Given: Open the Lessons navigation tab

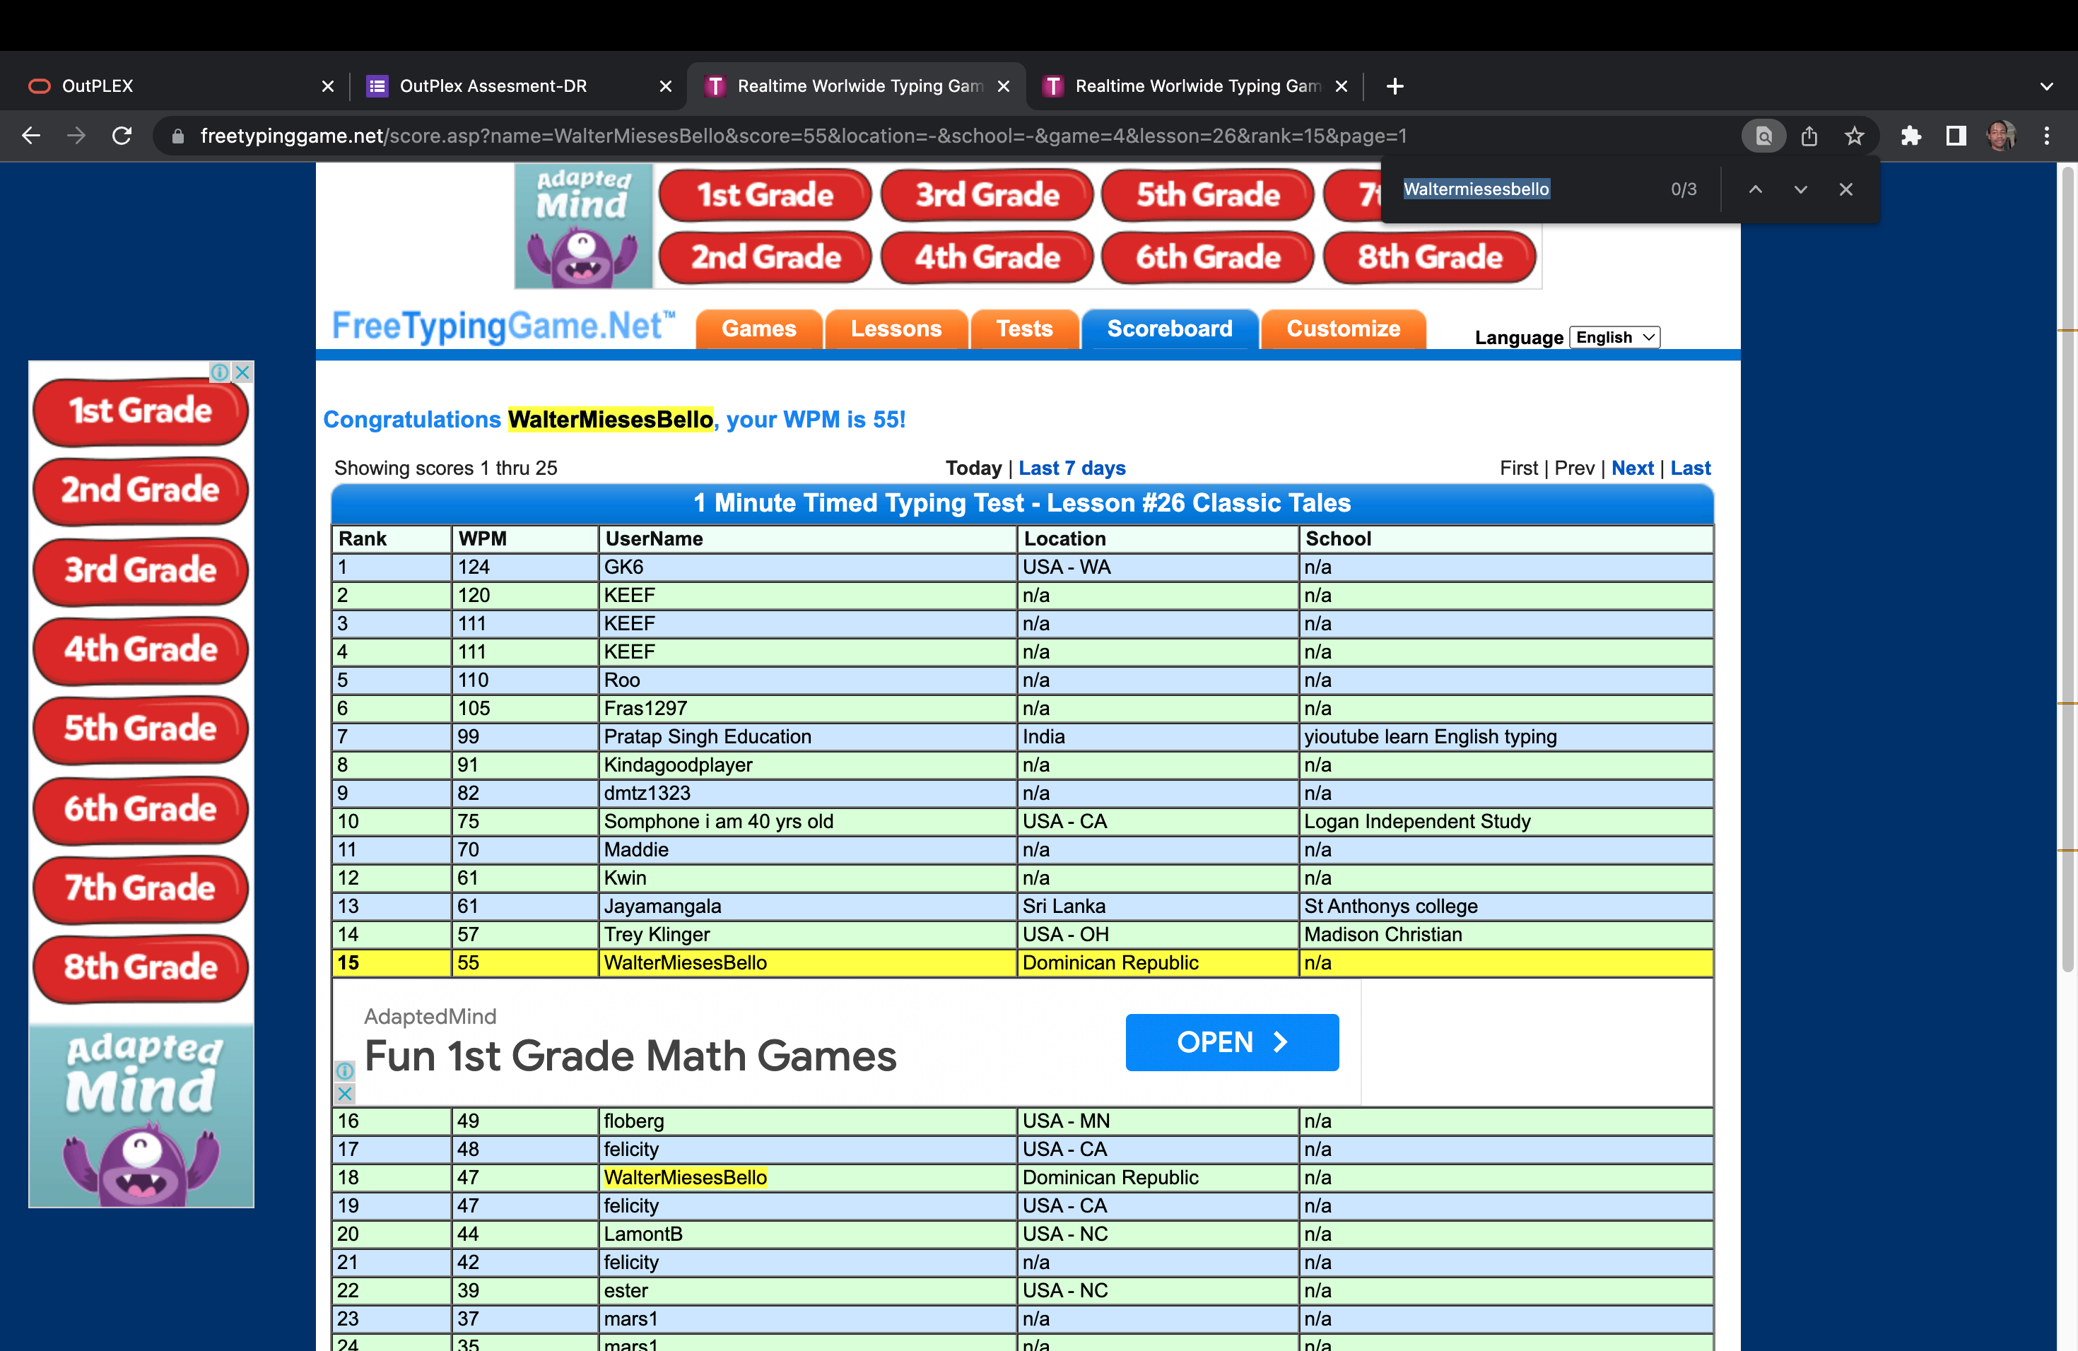Looking at the screenshot, I should click(896, 329).
